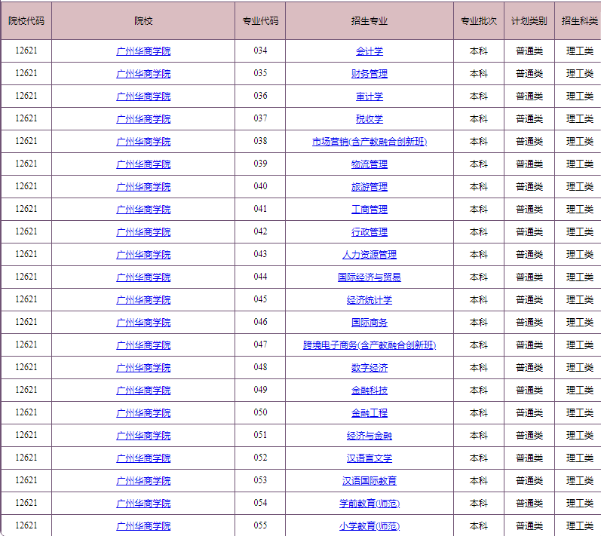Click the 院校 column header
Viewport: 601px width, 536px height.
tap(143, 20)
